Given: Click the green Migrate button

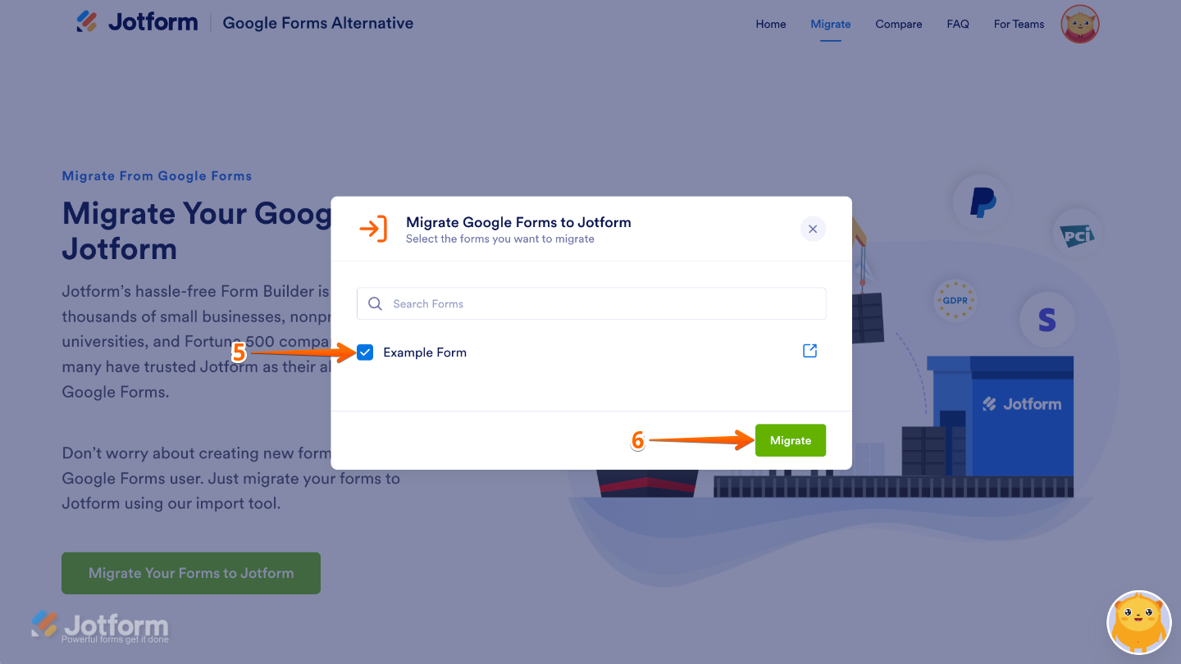Looking at the screenshot, I should coord(790,440).
